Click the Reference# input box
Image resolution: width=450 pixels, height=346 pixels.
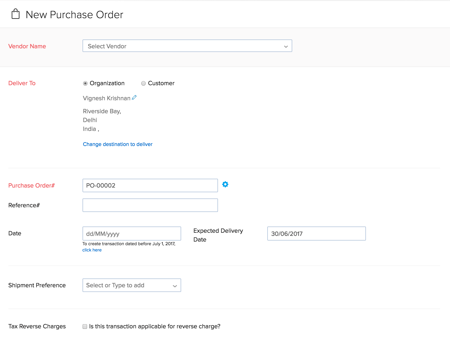(x=150, y=205)
